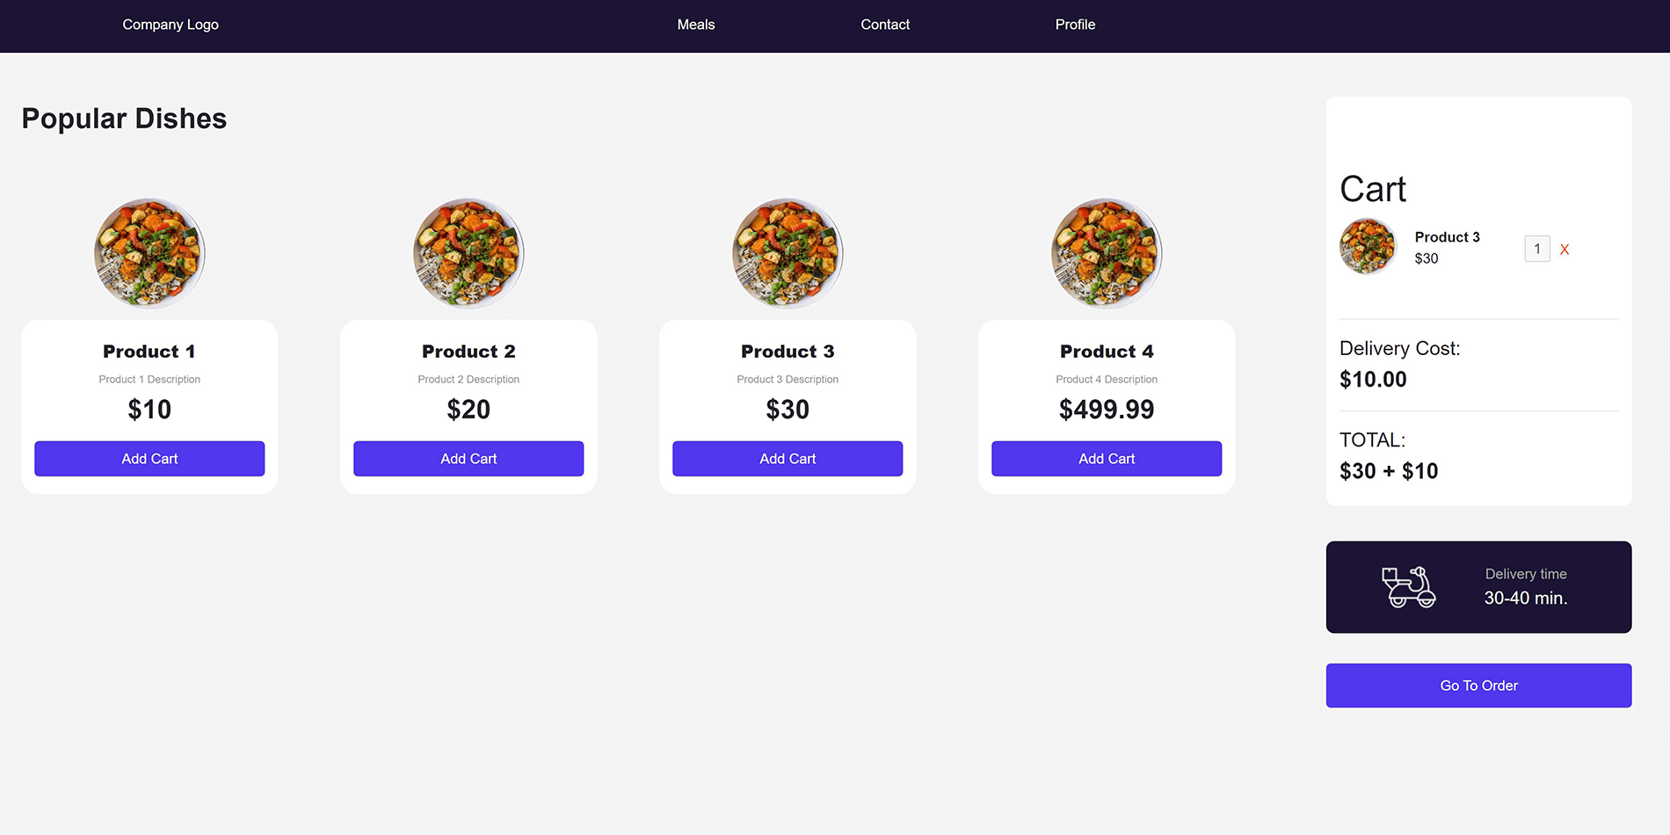Add Product 2 to cart
The height and width of the screenshot is (835, 1670).
[x=468, y=459]
